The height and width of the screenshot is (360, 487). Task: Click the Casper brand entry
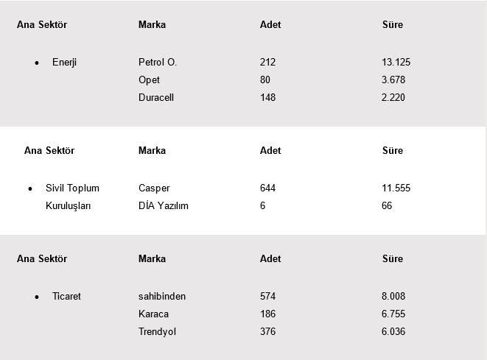tap(153, 188)
